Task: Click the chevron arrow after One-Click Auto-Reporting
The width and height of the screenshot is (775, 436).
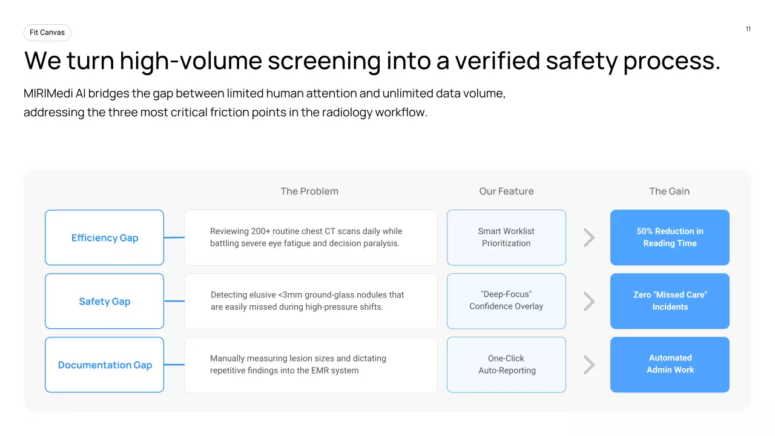Action: point(589,365)
